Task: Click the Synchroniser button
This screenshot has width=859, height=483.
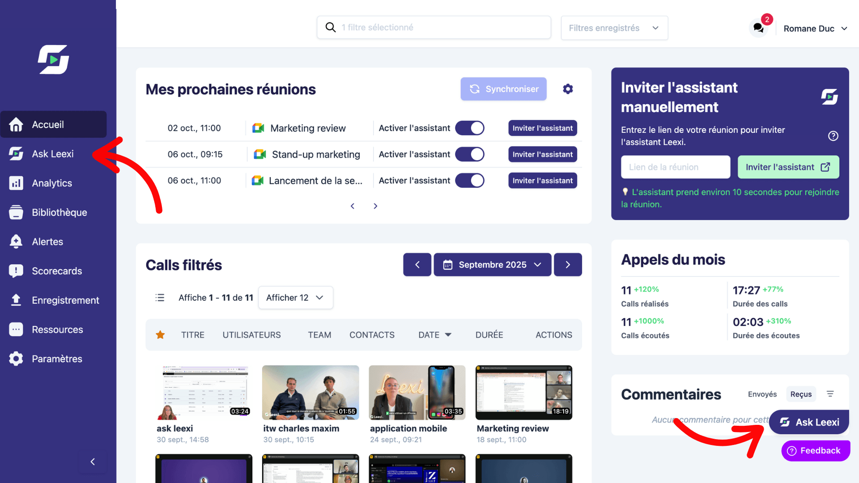Action: pyautogui.click(x=503, y=89)
